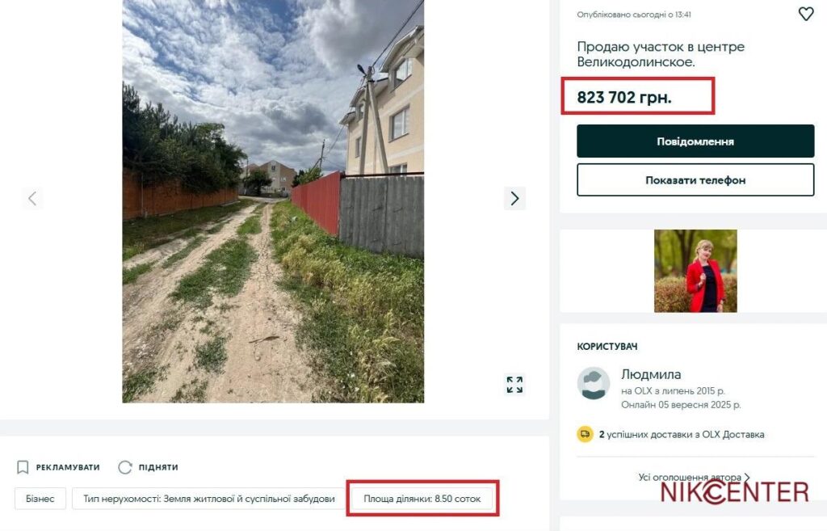
Task: Click the bookmark icon beside Рекламувати
Action: [x=23, y=467]
